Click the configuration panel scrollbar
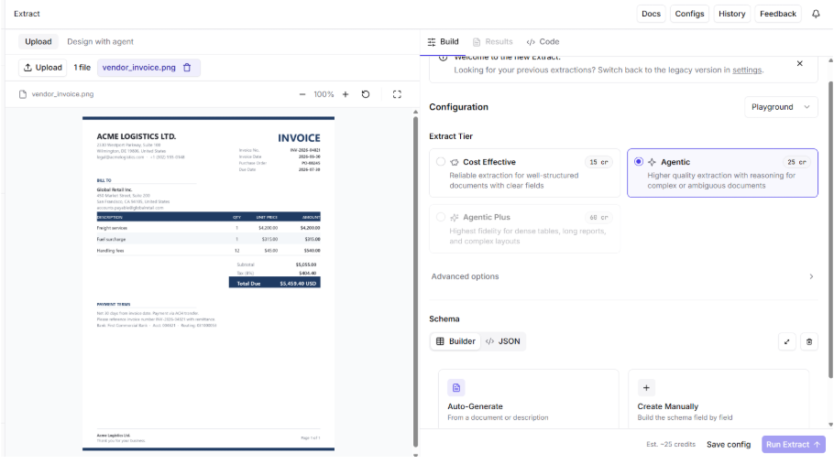This screenshot has height=464, width=834. tap(830, 231)
